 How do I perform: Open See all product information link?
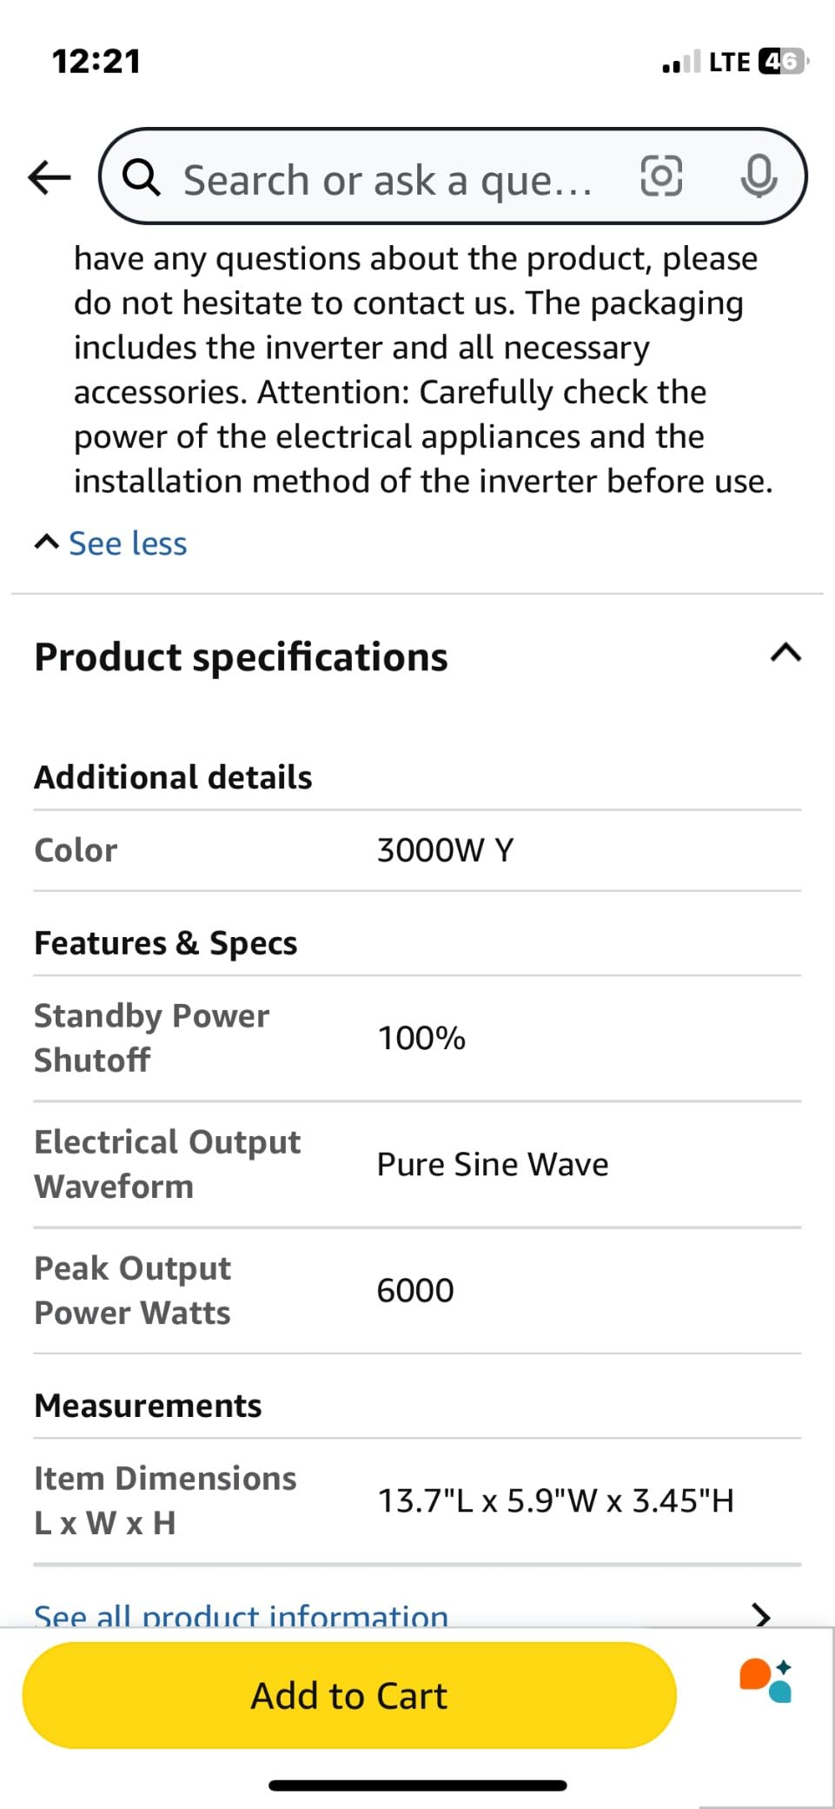tap(241, 1615)
